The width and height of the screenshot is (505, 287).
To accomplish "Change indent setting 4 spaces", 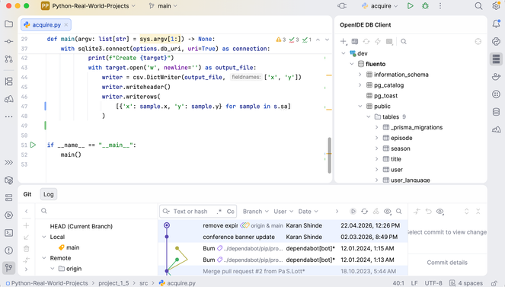I will [x=470, y=283].
